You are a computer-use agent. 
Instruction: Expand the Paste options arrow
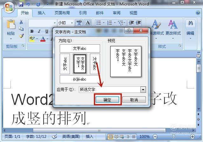click(11, 39)
